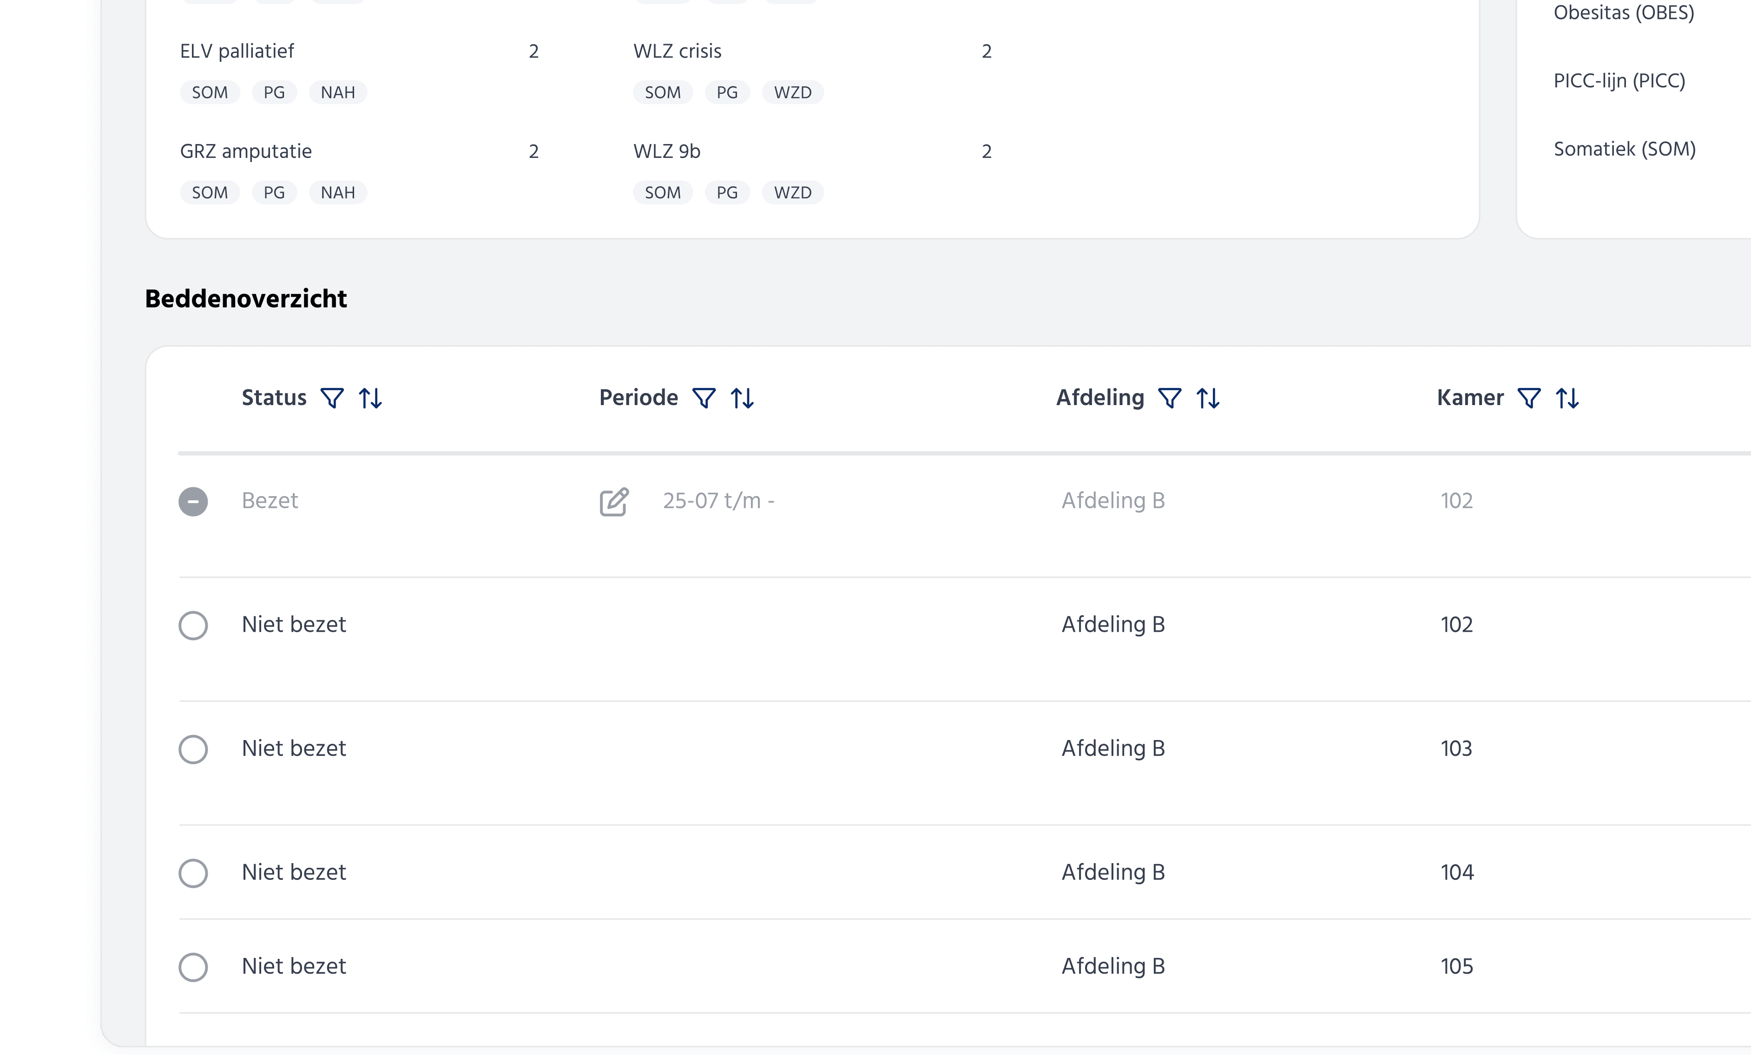The height and width of the screenshot is (1055, 1751).
Task: Select PICC-lijn (PICC) in the side list
Action: point(1619,81)
